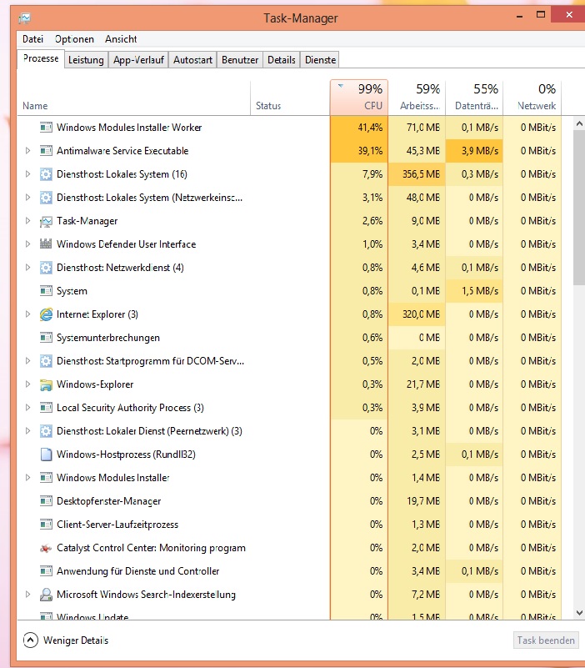Select the Prozesse tab
This screenshot has width=585, height=668.
pos(41,58)
